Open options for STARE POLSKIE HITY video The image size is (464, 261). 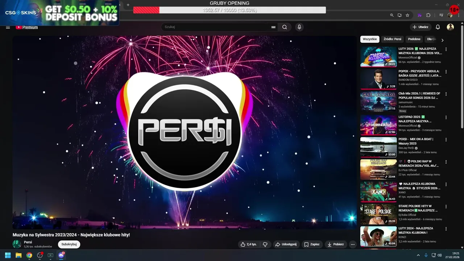pyautogui.click(x=446, y=207)
